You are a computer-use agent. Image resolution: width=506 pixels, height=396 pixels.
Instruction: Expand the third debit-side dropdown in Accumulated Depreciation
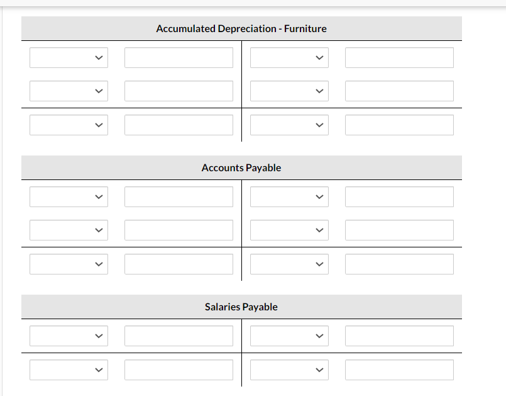[x=69, y=125]
